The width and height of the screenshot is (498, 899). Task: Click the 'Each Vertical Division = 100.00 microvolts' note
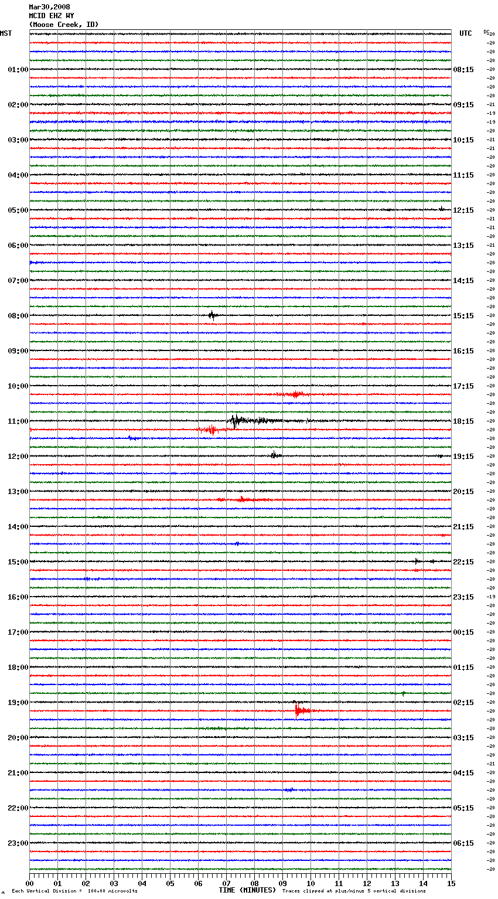coord(74,891)
